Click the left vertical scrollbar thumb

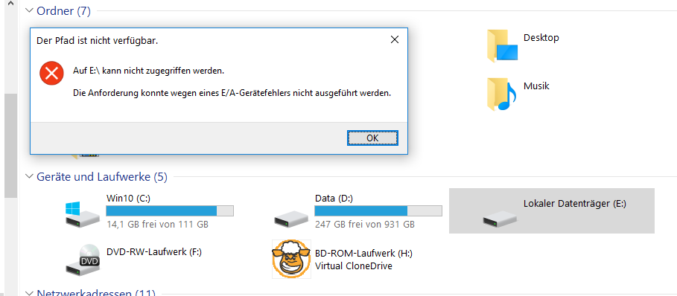pyautogui.click(x=10, y=144)
